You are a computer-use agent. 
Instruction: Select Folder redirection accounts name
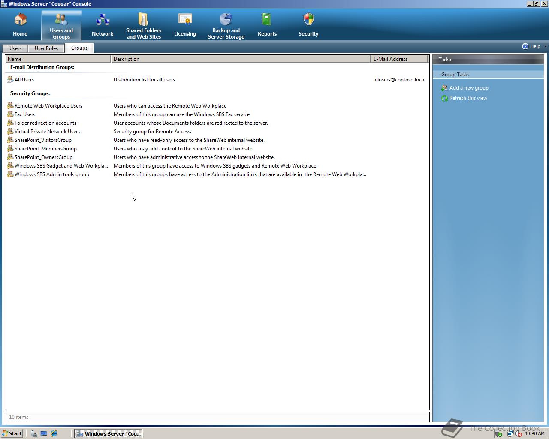point(45,123)
